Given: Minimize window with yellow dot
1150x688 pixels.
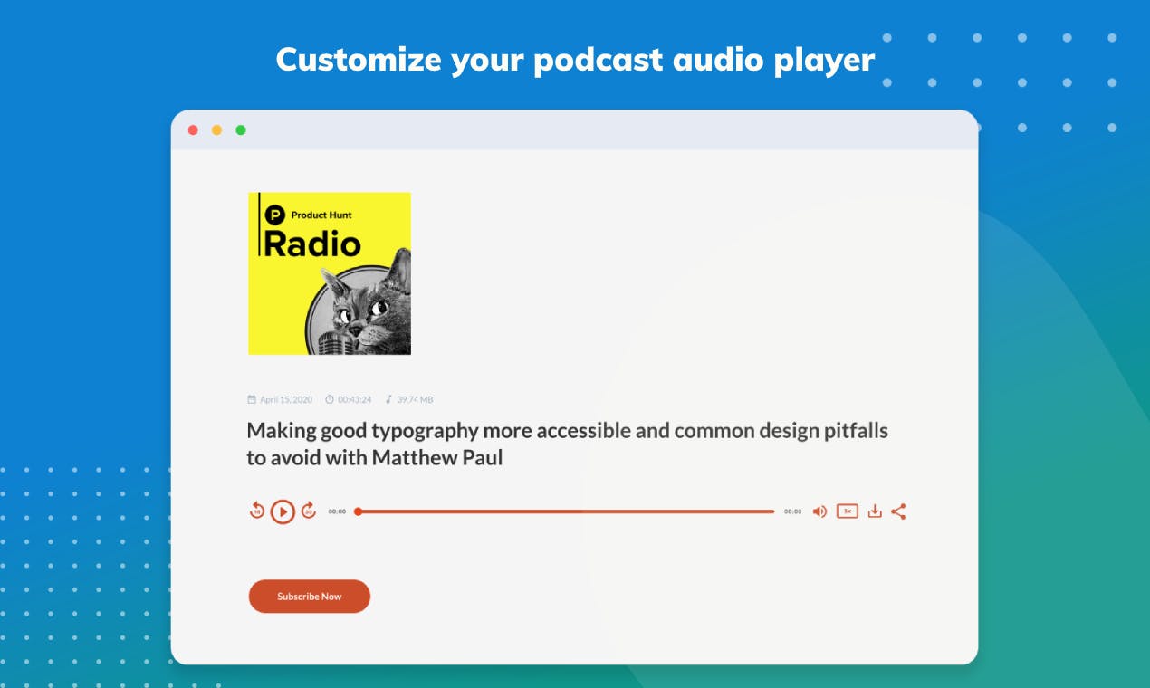Looking at the screenshot, I should tap(216, 130).
